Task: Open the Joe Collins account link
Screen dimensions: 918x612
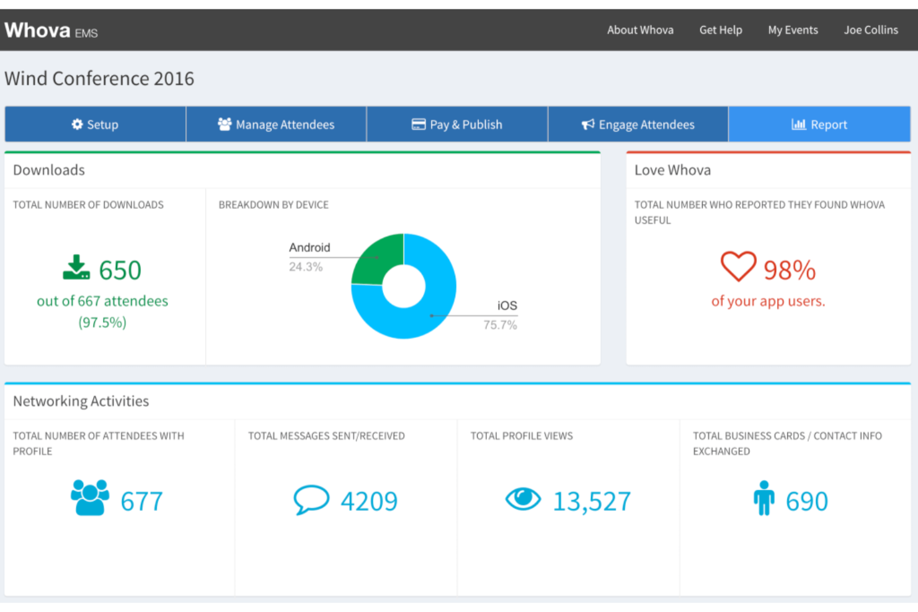Action: [870, 30]
